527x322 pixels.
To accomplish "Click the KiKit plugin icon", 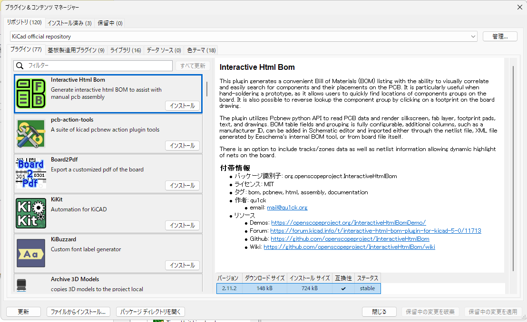I will pyautogui.click(x=31, y=213).
